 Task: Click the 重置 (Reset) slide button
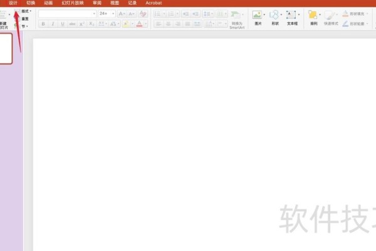24,19
